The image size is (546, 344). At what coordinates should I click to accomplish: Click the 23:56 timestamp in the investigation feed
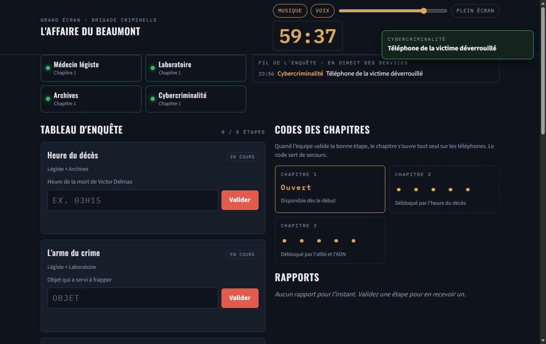tap(266, 74)
